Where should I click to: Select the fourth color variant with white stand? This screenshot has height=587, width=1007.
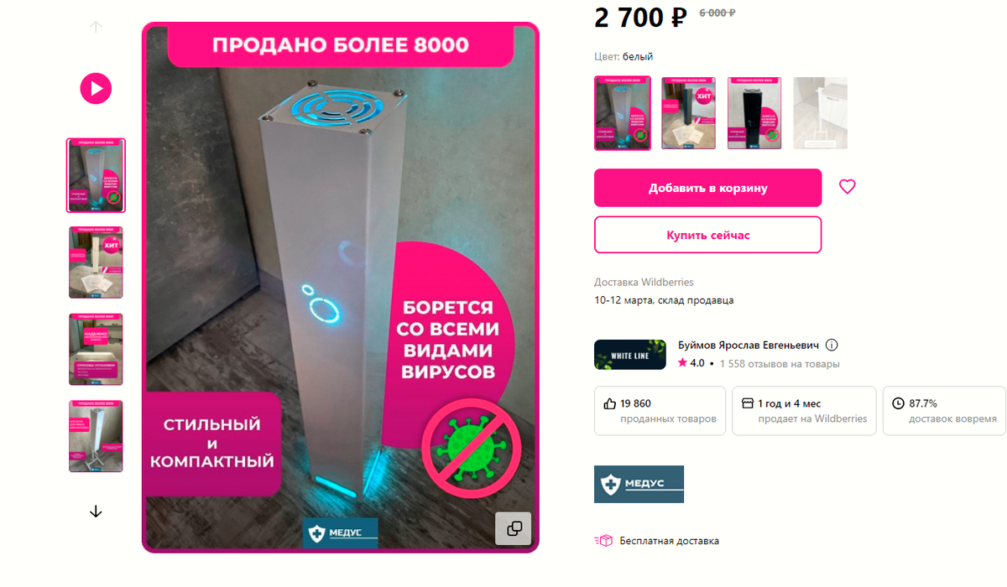(821, 113)
